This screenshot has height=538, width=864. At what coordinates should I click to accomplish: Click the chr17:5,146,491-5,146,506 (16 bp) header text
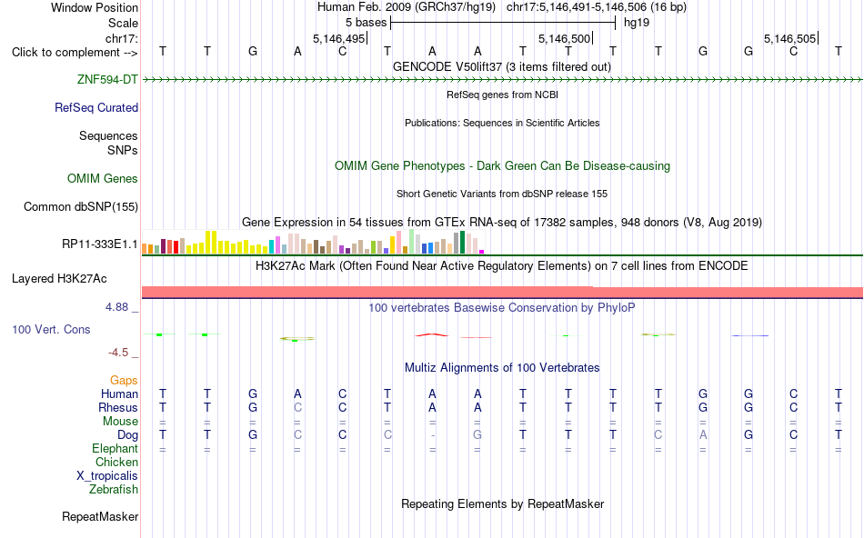(597, 7)
